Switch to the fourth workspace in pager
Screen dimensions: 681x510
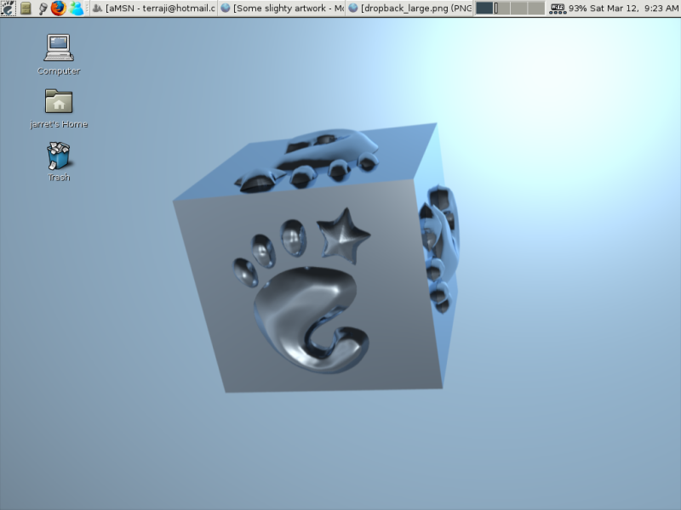536,8
